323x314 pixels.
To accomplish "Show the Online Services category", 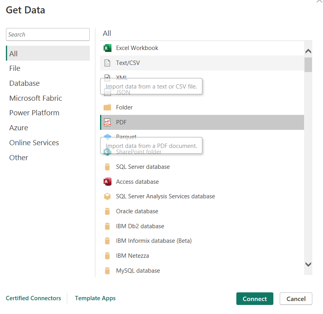I will tap(34, 143).
